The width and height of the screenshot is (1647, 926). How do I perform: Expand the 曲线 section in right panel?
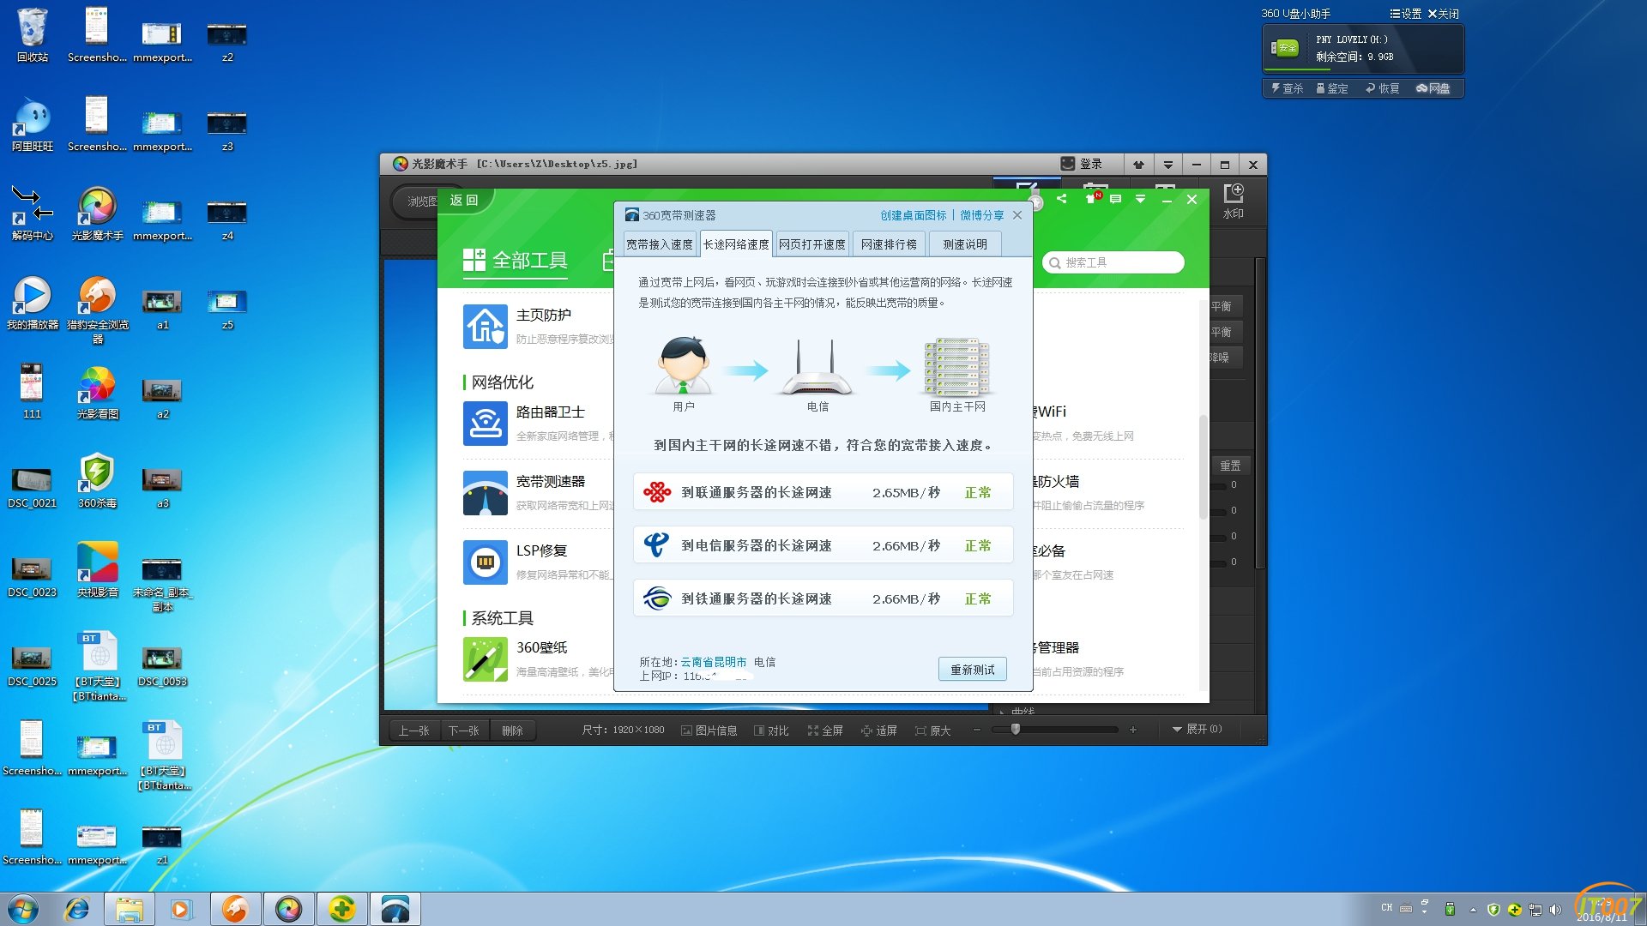(x=1017, y=712)
